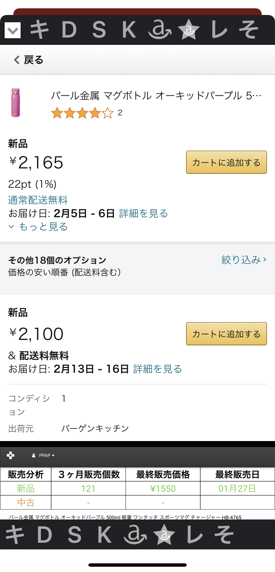275x572 pixels.
Task: Click the white cross icon beside PPAP
Action: (x=11, y=455)
